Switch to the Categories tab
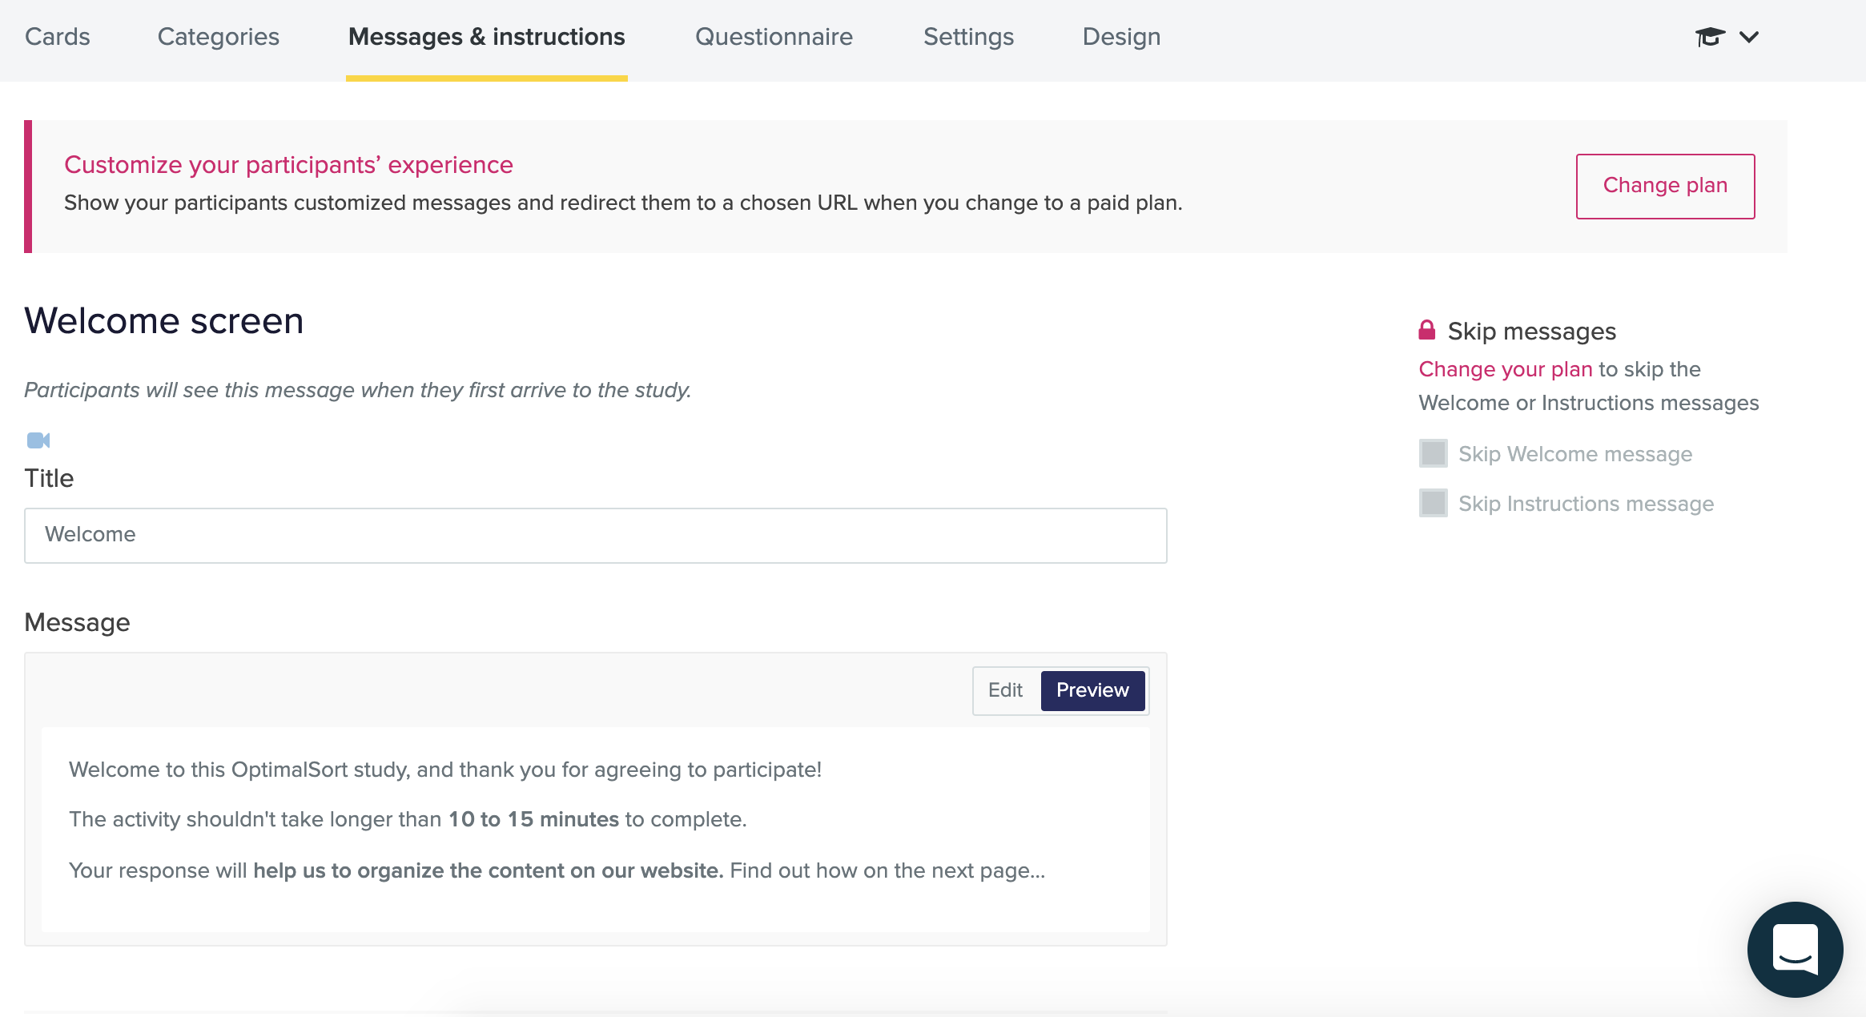Image resolution: width=1866 pixels, height=1017 pixels. point(218,36)
